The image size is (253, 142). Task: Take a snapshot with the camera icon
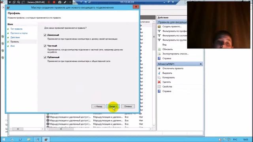pos(60,2)
